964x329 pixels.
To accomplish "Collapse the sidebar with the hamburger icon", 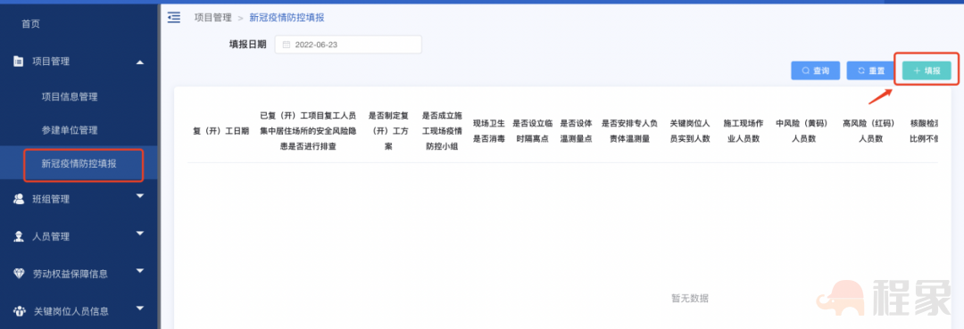I will (x=174, y=17).
